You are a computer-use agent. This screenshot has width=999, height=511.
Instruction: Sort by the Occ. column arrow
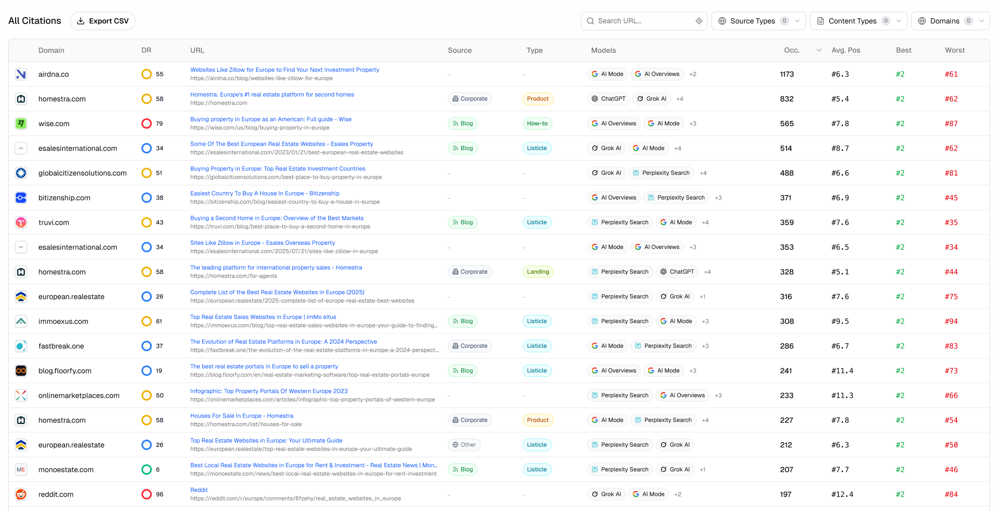tap(819, 50)
